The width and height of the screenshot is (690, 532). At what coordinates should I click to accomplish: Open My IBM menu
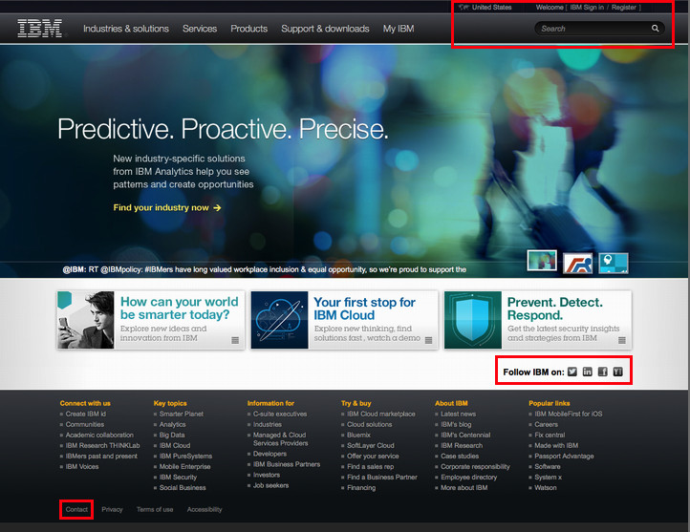399,29
